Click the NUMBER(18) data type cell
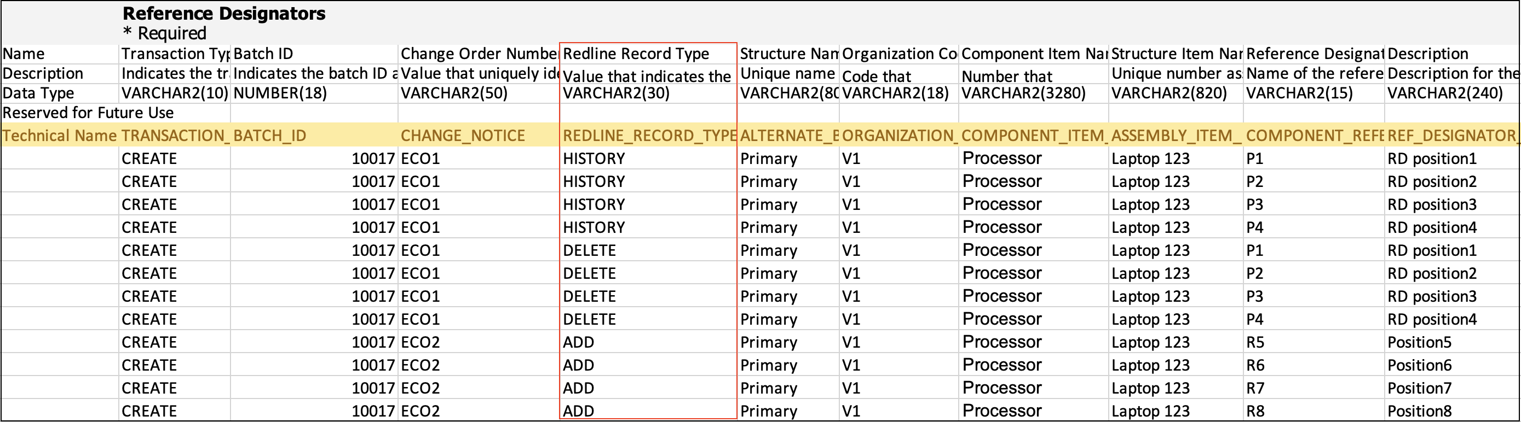The height and width of the screenshot is (422, 1521). (314, 93)
